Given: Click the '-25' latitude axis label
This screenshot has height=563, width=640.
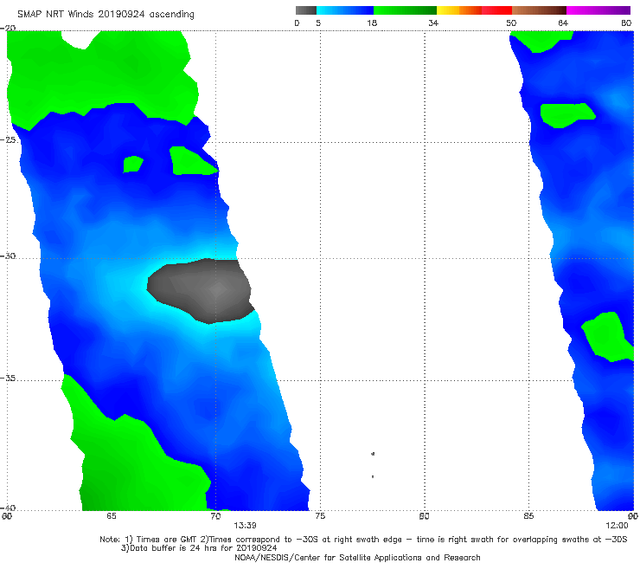Looking at the screenshot, I should pyautogui.click(x=8, y=139).
